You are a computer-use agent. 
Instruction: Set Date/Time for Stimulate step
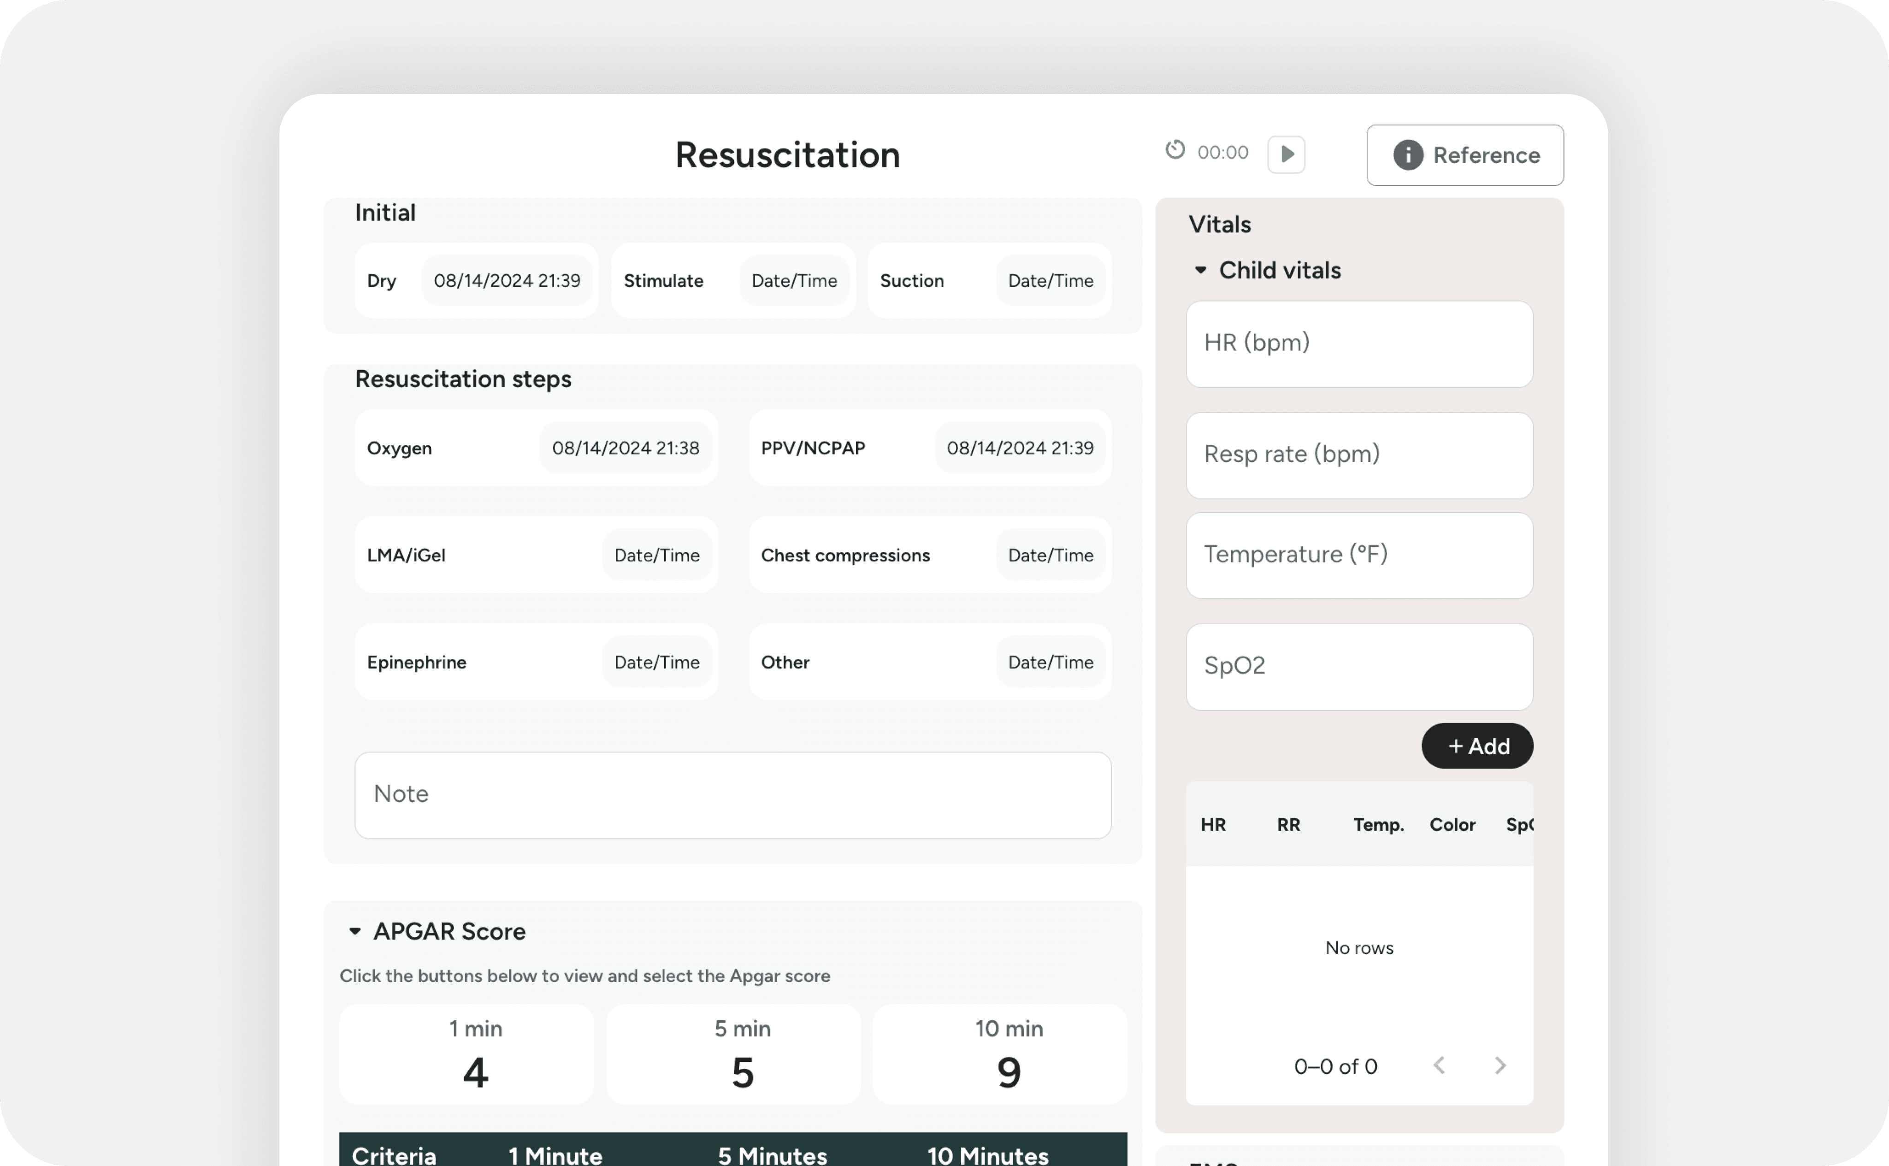(x=793, y=281)
